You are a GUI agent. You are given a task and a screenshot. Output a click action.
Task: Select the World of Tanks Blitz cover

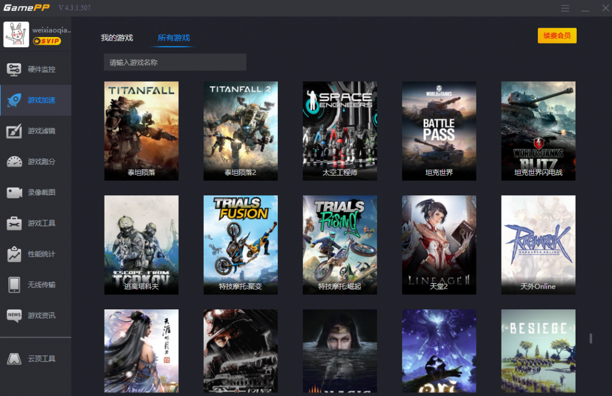point(538,131)
